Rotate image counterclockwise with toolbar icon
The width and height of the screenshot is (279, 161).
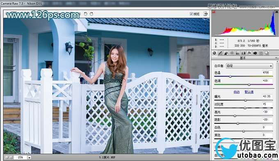coord(86,14)
